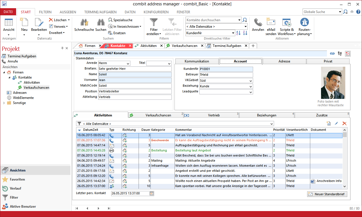Create a new activity record

[x=329, y=123]
